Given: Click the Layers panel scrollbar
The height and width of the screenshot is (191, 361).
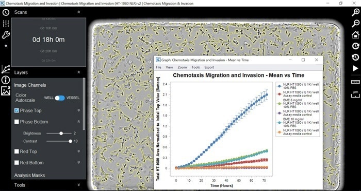Looking at the screenshot, I should point(84,104).
